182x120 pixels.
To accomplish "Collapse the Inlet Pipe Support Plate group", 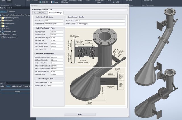I will (34, 28).
